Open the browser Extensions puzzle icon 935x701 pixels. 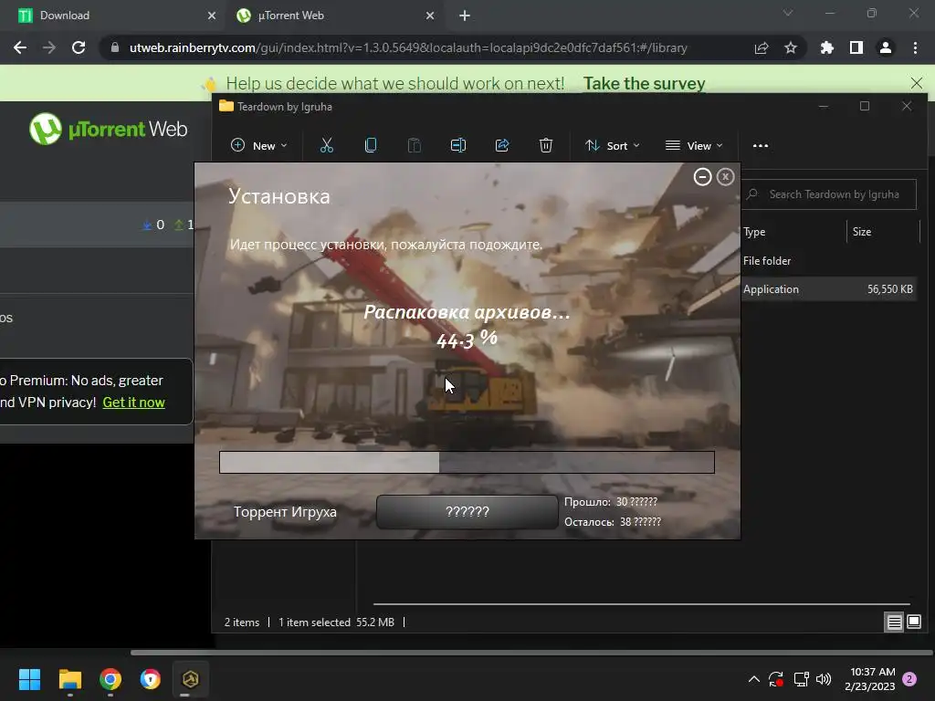pos(826,47)
